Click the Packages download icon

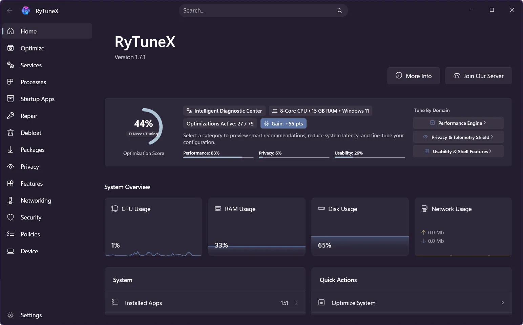pyautogui.click(x=11, y=149)
